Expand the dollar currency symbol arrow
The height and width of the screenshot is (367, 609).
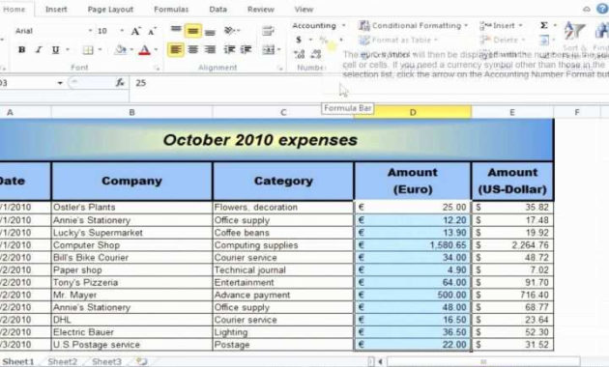point(310,40)
